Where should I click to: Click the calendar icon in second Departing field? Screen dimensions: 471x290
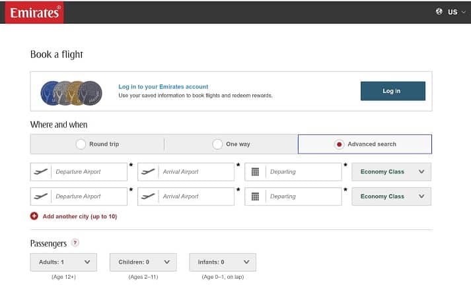click(255, 196)
